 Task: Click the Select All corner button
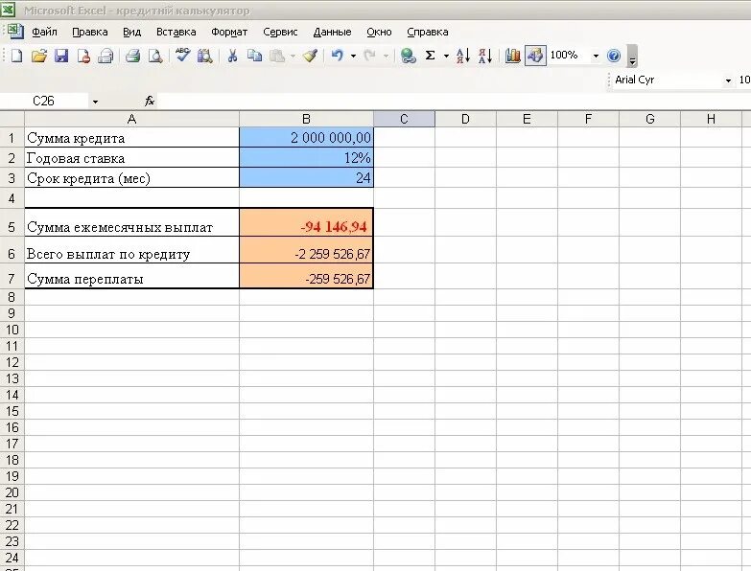tap(12, 119)
